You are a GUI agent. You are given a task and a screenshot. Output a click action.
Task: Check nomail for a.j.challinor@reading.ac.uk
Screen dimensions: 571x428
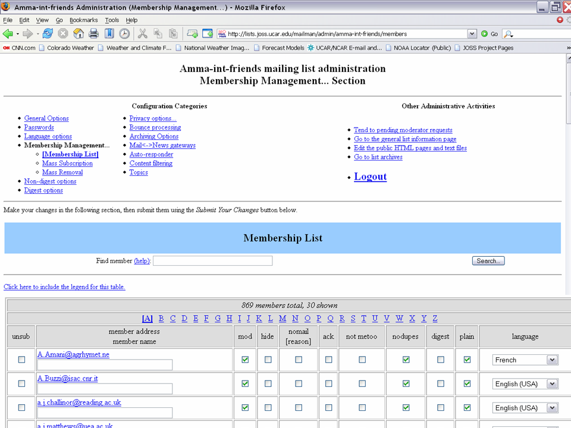(299, 408)
